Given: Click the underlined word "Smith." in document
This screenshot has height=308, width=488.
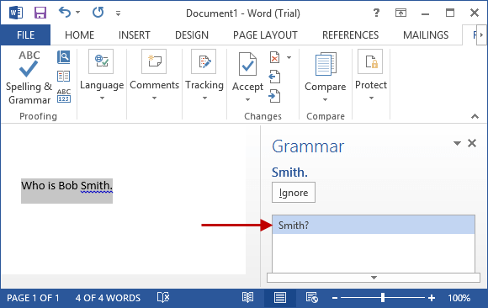Looking at the screenshot, I should [97, 186].
